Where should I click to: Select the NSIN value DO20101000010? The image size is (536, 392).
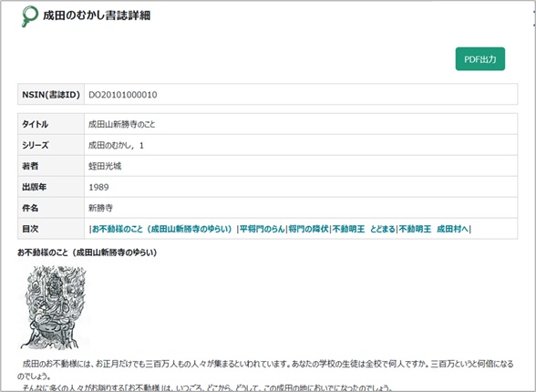(x=123, y=95)
